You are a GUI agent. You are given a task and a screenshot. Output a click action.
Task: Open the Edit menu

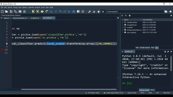click(5, 7)
